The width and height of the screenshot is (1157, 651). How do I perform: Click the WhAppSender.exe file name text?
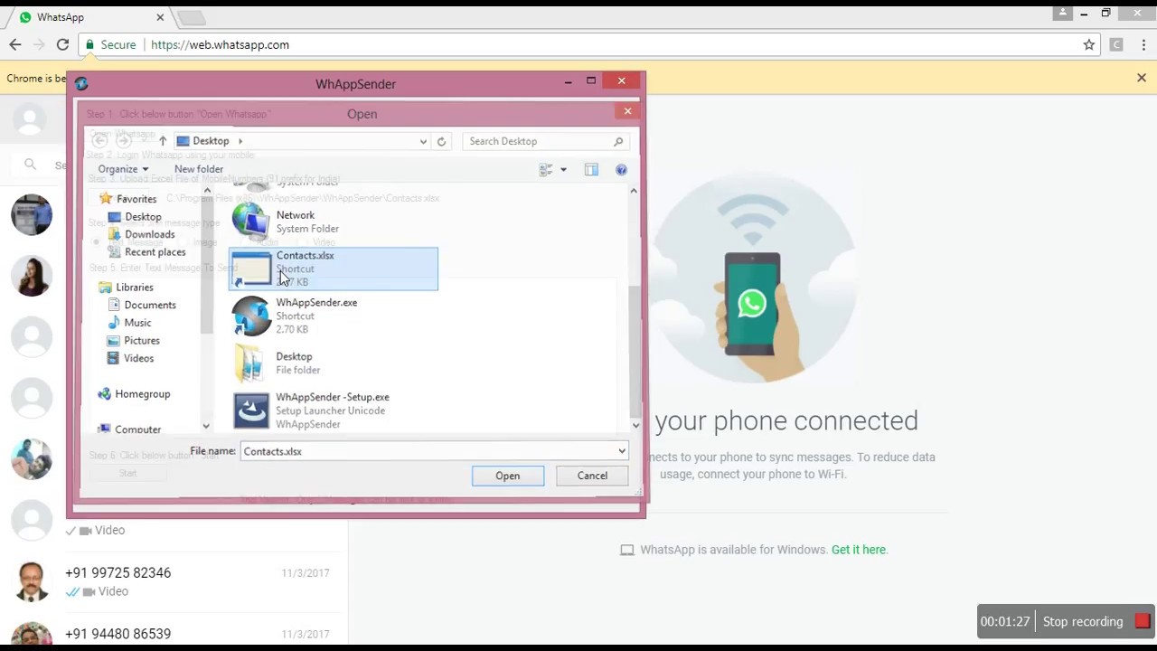point(316,303)
